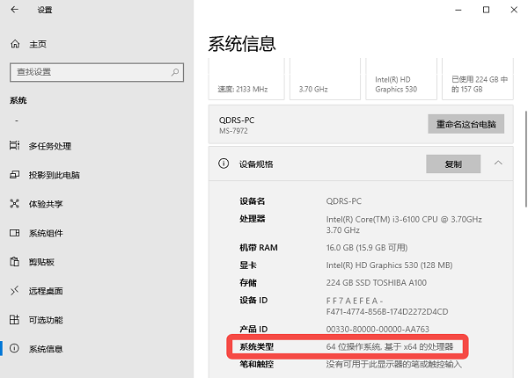The height and width of the screenshot is (378, 528).
Task: Click the 设备规格 section title
Action: [x=256, y=164]
